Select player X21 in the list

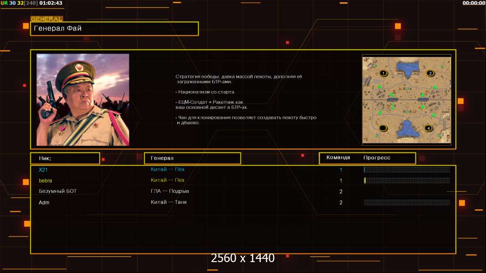pos(43,170)
